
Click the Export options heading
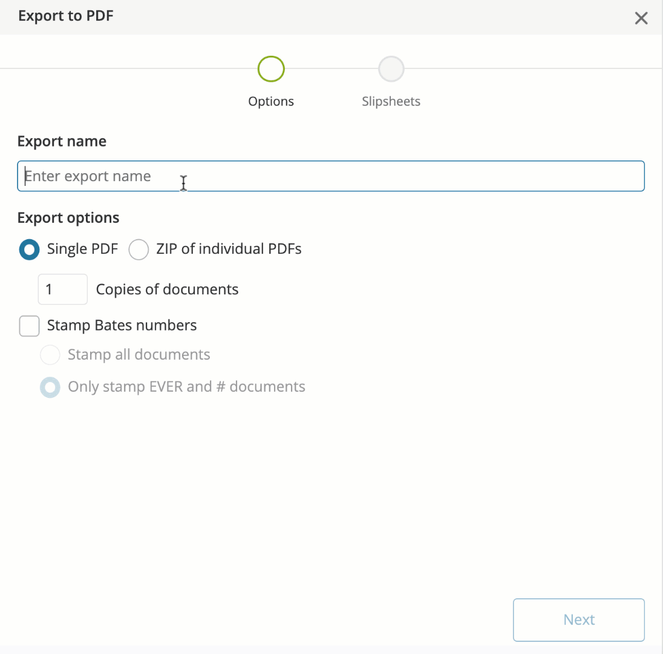(x=68, y=217)
